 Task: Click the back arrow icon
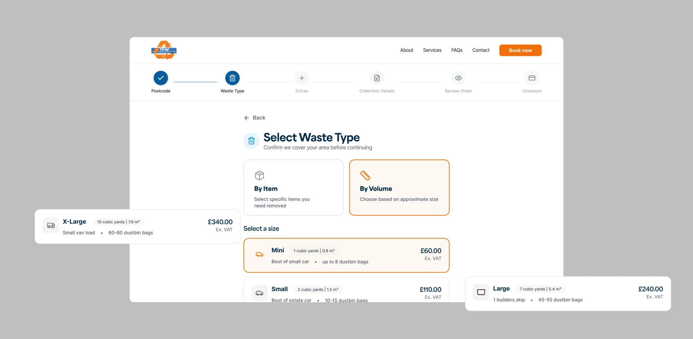point(247,118)
